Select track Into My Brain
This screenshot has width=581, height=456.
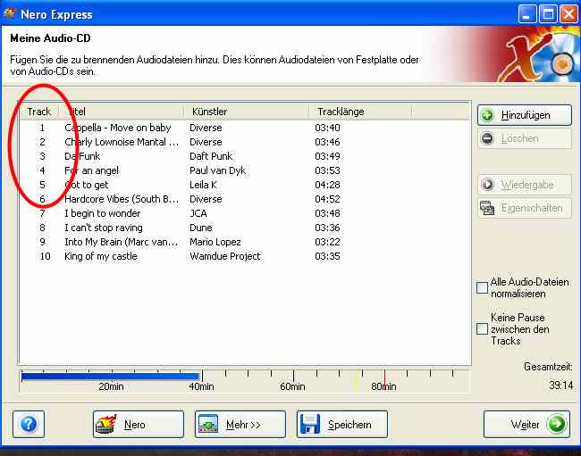pos(122,242)
